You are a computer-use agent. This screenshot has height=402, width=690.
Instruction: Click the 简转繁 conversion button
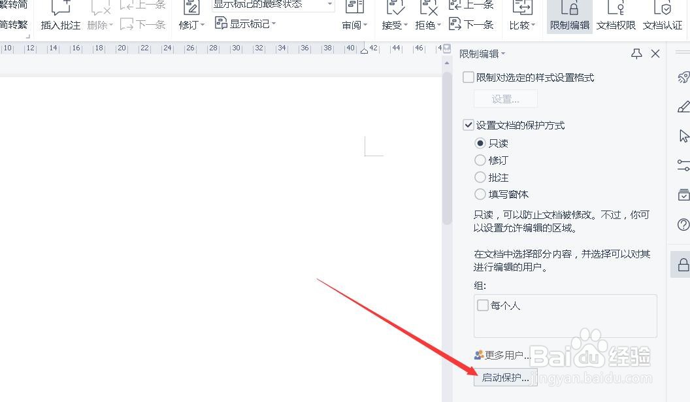click(13, 24)
